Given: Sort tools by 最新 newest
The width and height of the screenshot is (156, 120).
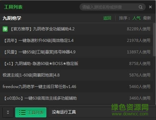Looking at the screenshot, I should (147, 18).
